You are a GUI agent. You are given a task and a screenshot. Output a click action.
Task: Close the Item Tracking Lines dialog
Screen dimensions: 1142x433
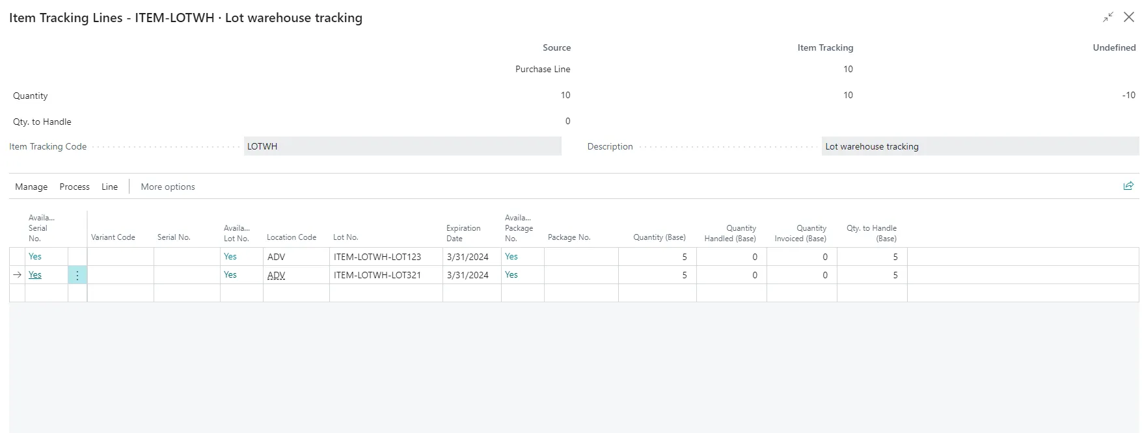pos(1129,18)
